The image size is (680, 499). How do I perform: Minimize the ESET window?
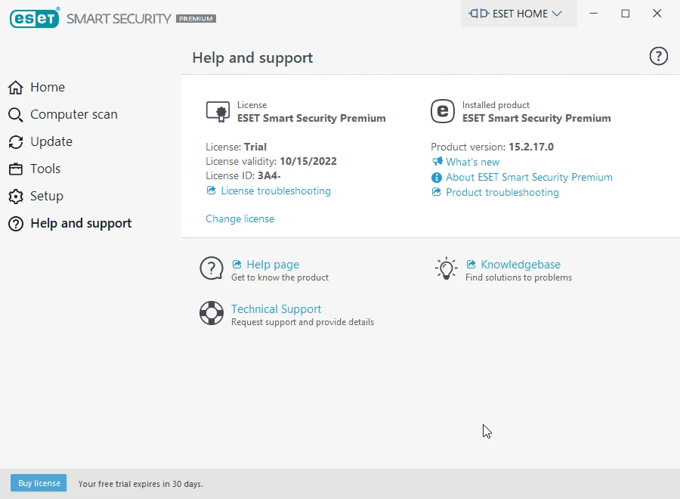pos(594,14)
